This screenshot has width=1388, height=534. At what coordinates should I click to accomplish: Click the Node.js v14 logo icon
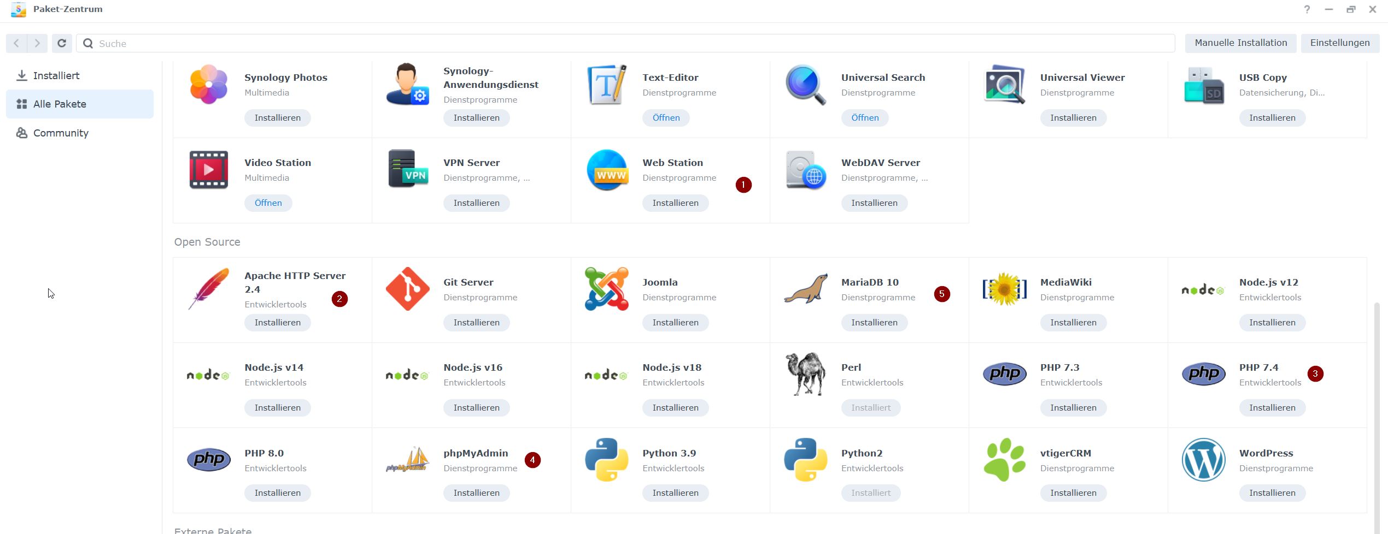[208, 375]
